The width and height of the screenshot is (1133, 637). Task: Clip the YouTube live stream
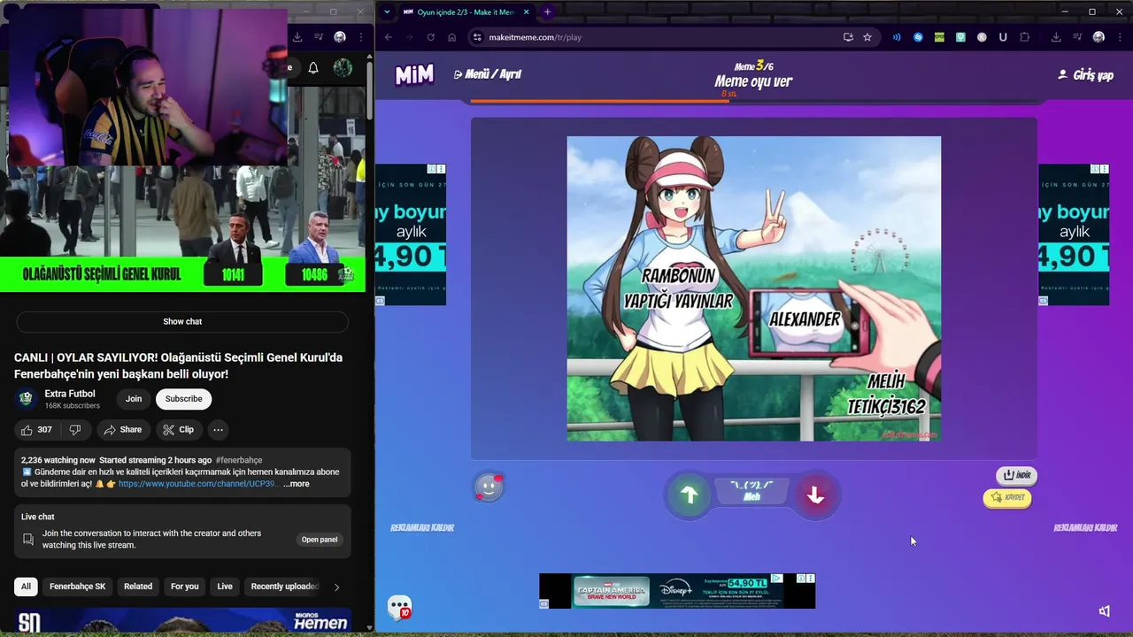(178, 430)
